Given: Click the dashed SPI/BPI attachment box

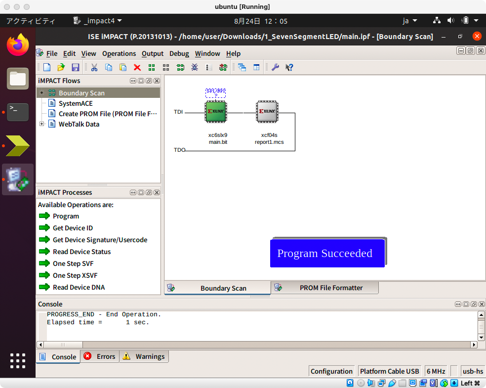Looking at the screenshot, I should coord(216,93).
